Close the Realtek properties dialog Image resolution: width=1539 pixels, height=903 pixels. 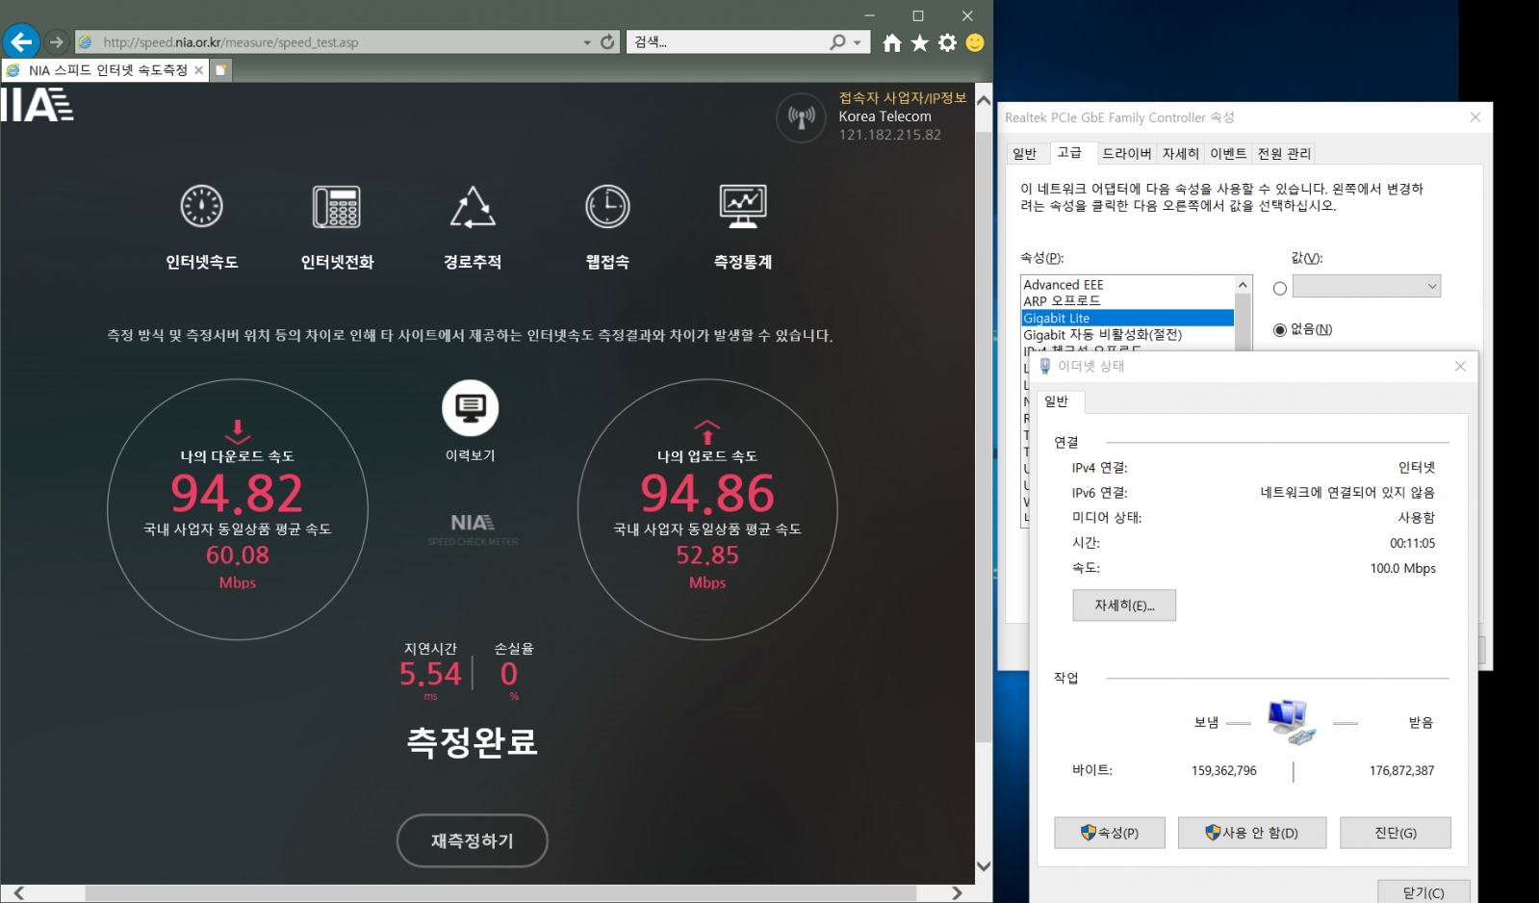(x=1475, y=117)
